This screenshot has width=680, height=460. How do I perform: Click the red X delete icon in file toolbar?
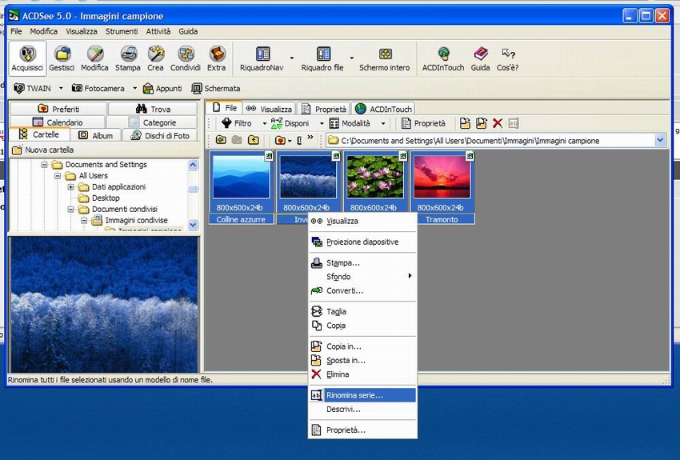point(498,123)
